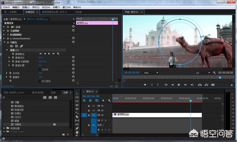The width and height of the screenshot is (237, 142).
Task: Expand the 水平块 horizontal blocks property
Action: 7,73
